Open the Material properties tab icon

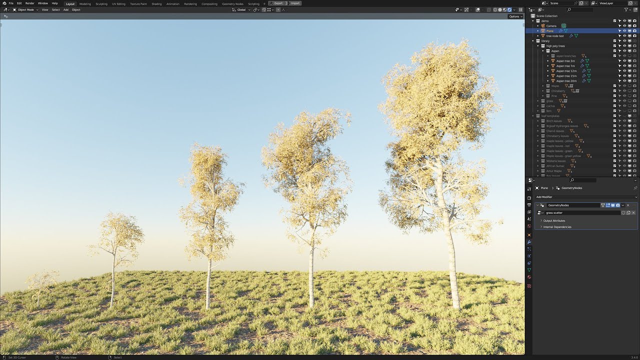(x=529, y=277)
